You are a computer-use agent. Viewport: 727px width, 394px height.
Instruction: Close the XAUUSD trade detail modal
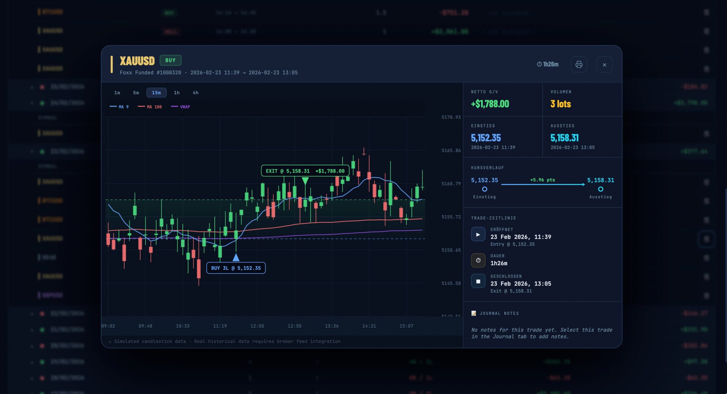point(604,65)
